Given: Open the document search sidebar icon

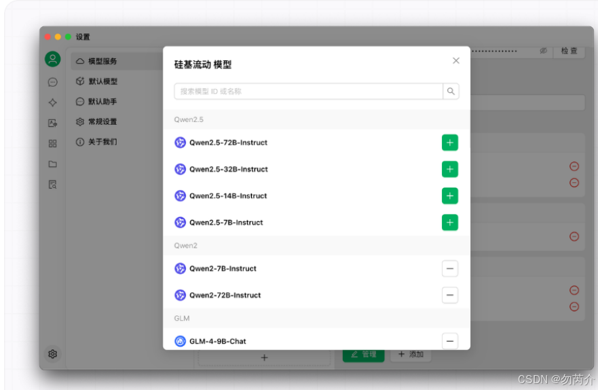Looking at the screenshot, I should [53, 184].
